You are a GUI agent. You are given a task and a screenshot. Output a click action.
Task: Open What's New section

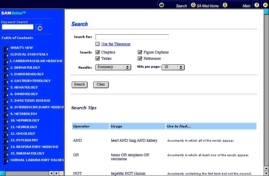(21, 48)
